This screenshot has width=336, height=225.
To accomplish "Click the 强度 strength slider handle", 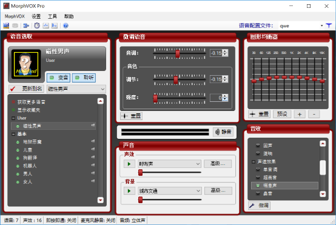I will point(155,99).
